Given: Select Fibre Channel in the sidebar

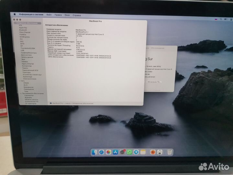Looking at the screenshot, I should [x=25, y=32].
